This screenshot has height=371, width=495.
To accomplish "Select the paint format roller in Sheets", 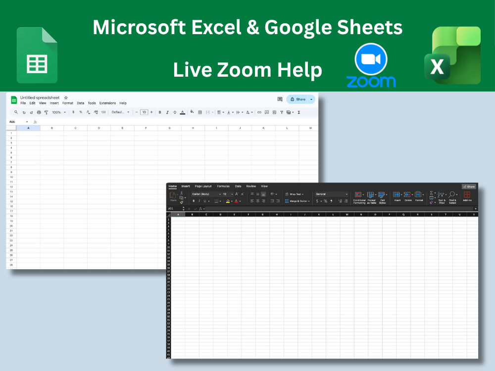I will [47, 112].
